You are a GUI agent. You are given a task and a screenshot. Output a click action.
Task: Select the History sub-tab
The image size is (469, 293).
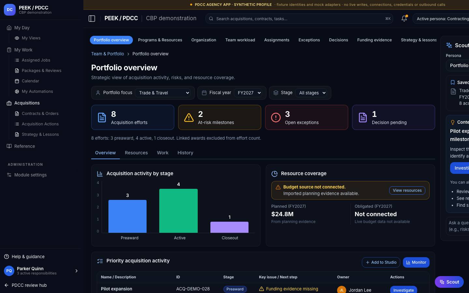(x=185, y=153)
